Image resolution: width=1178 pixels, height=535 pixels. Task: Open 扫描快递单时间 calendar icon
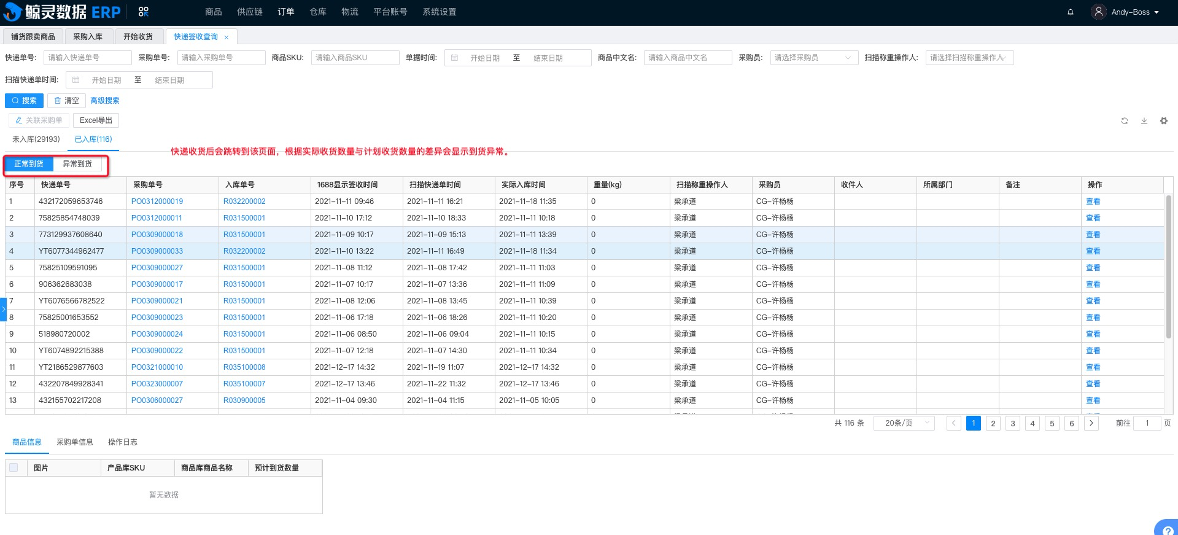pyautogui.click(x=76, y=80)
